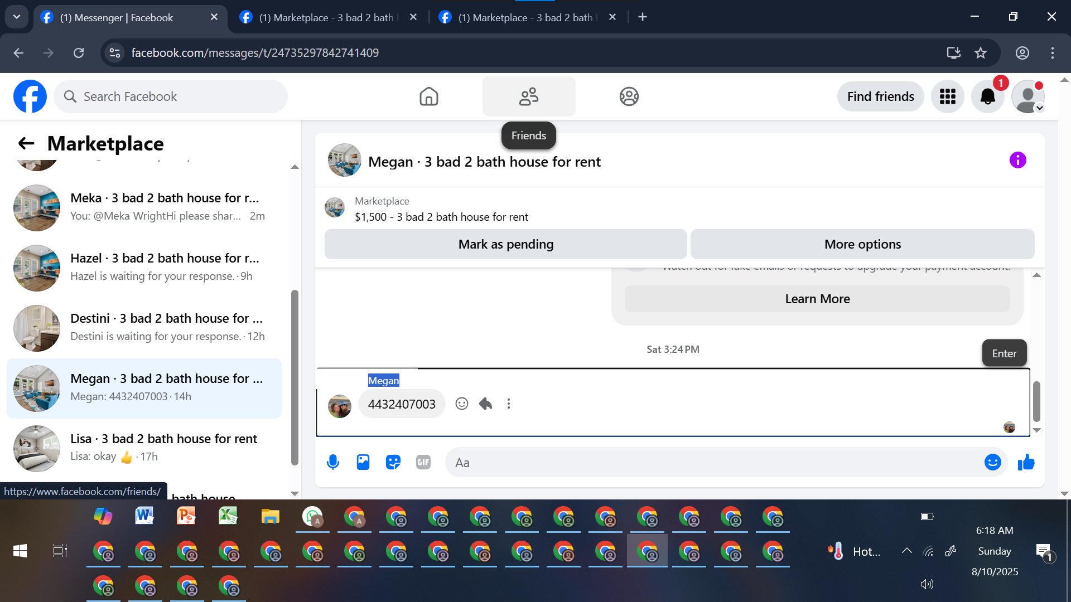This screenshot has width=1071, height=602.
Task: Expand the account profile menu
Action: point(1027,96)
